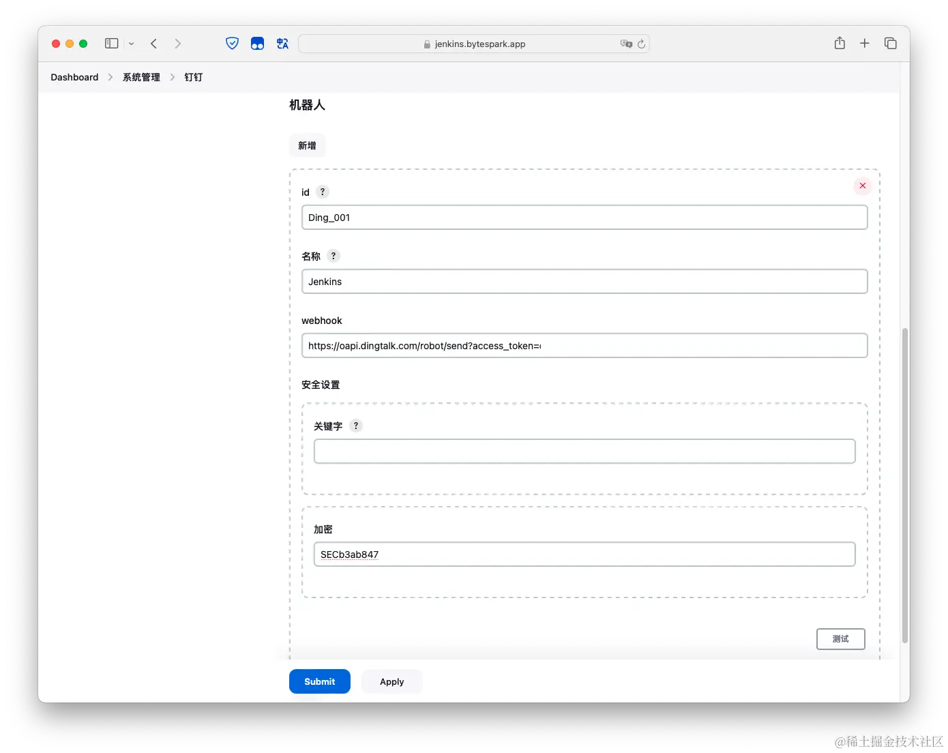Open sidebar options dropdown arrow

[x=132, y=44]
